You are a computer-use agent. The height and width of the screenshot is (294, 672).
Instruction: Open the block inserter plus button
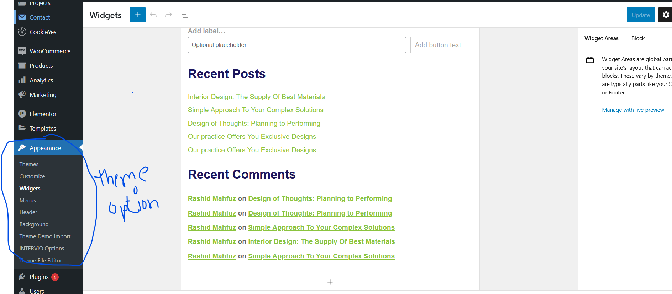(138, 15)
